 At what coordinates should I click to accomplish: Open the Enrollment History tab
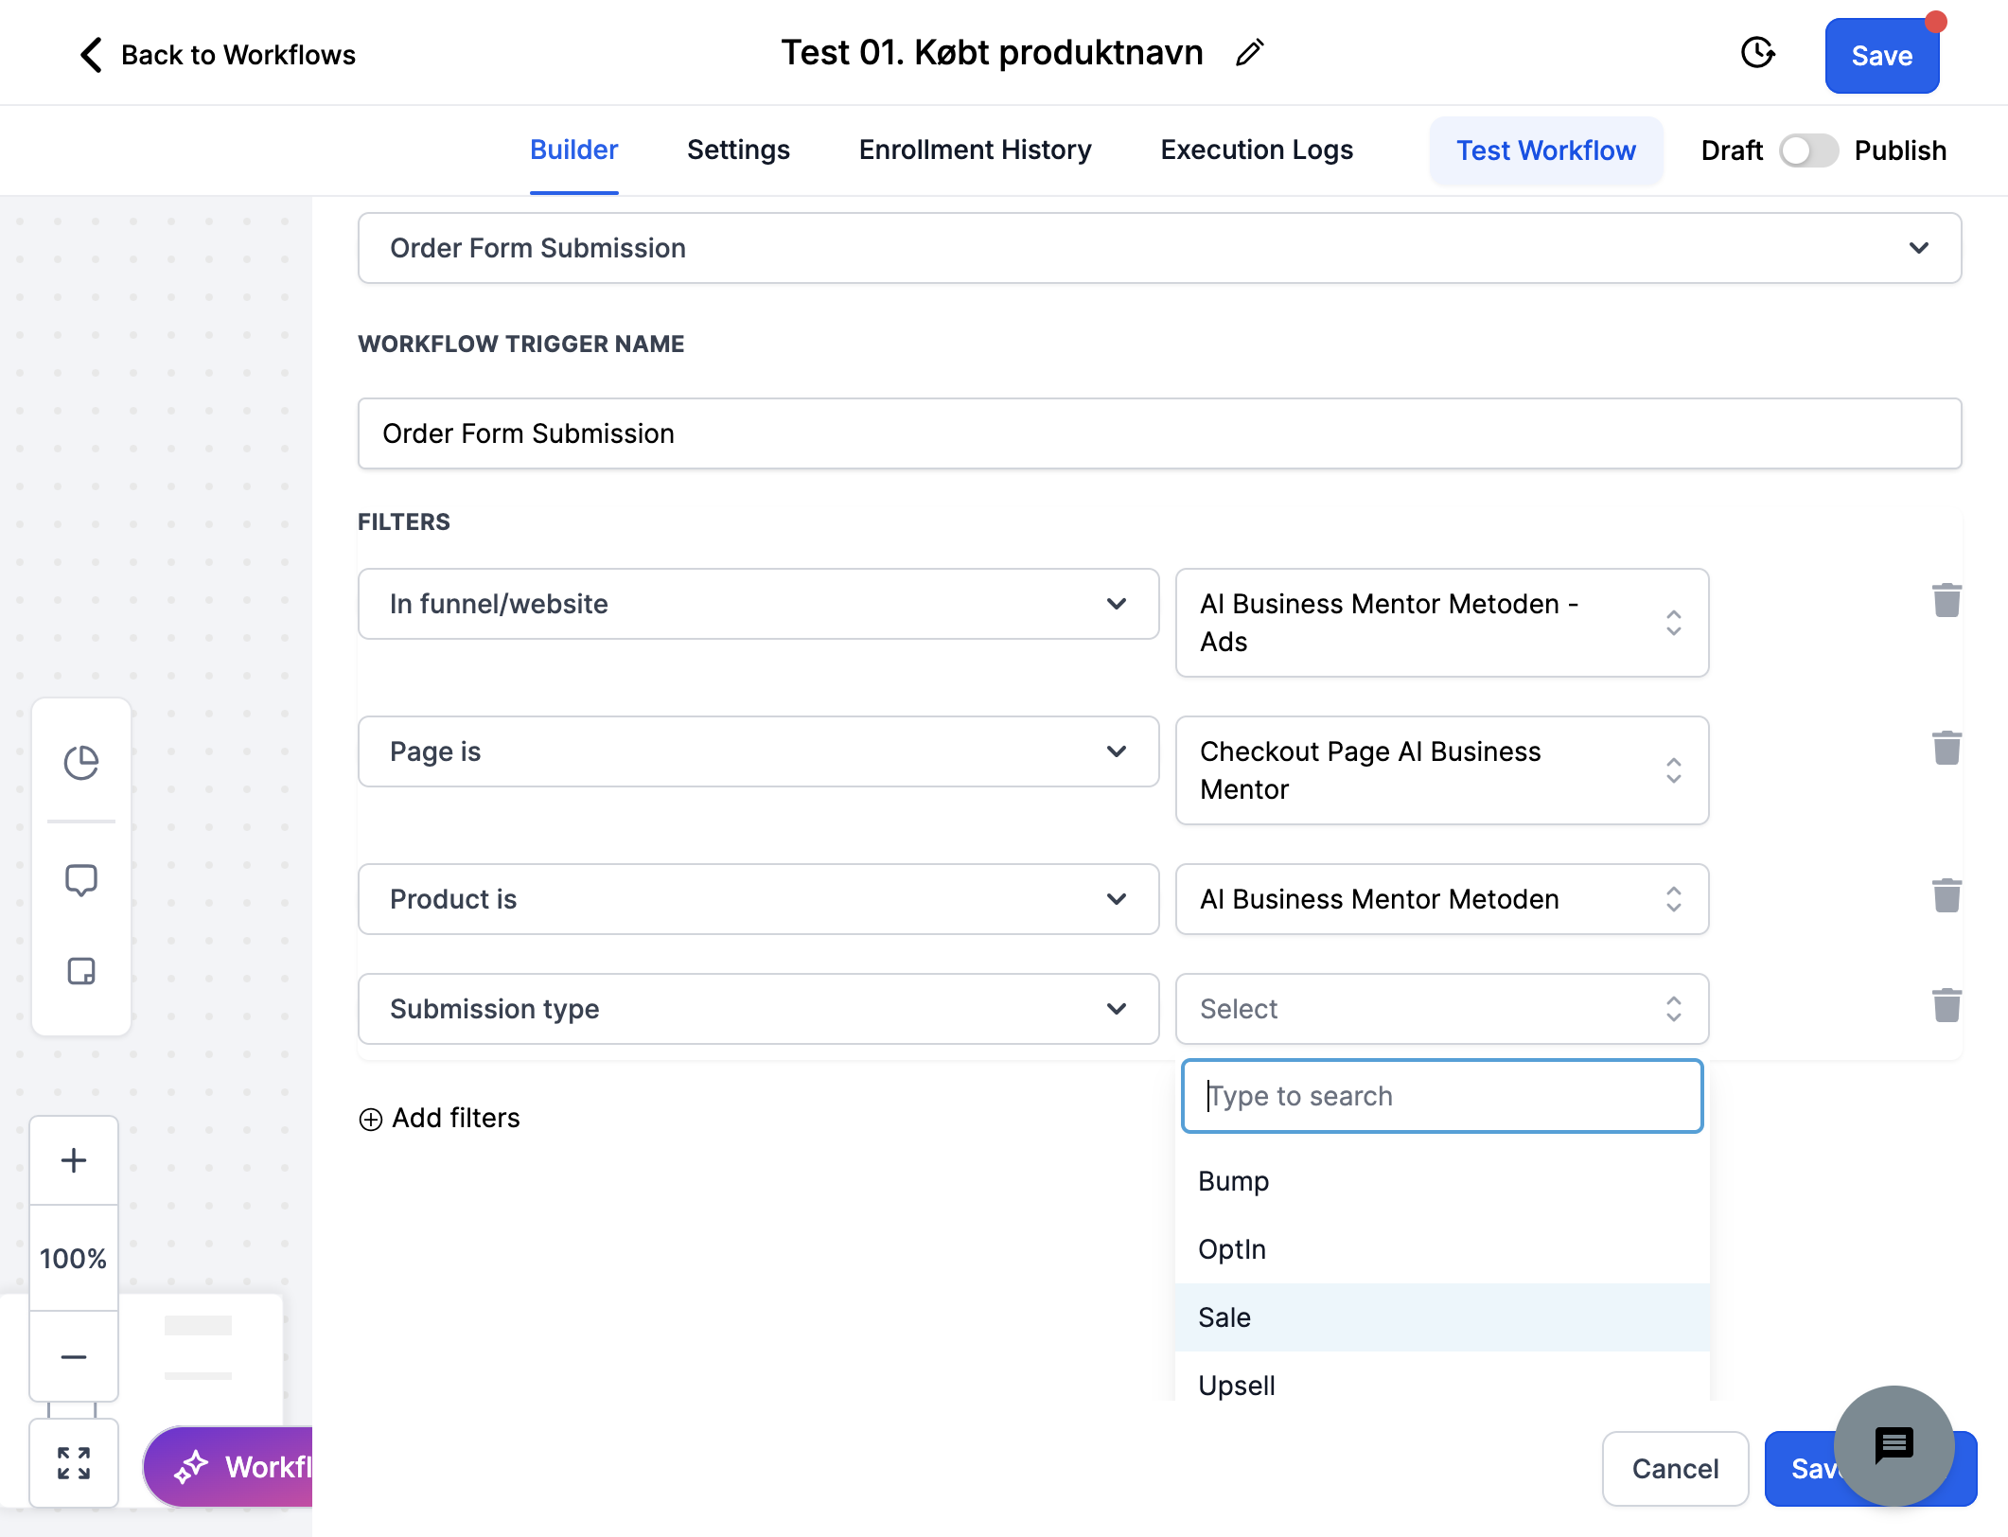975,150
